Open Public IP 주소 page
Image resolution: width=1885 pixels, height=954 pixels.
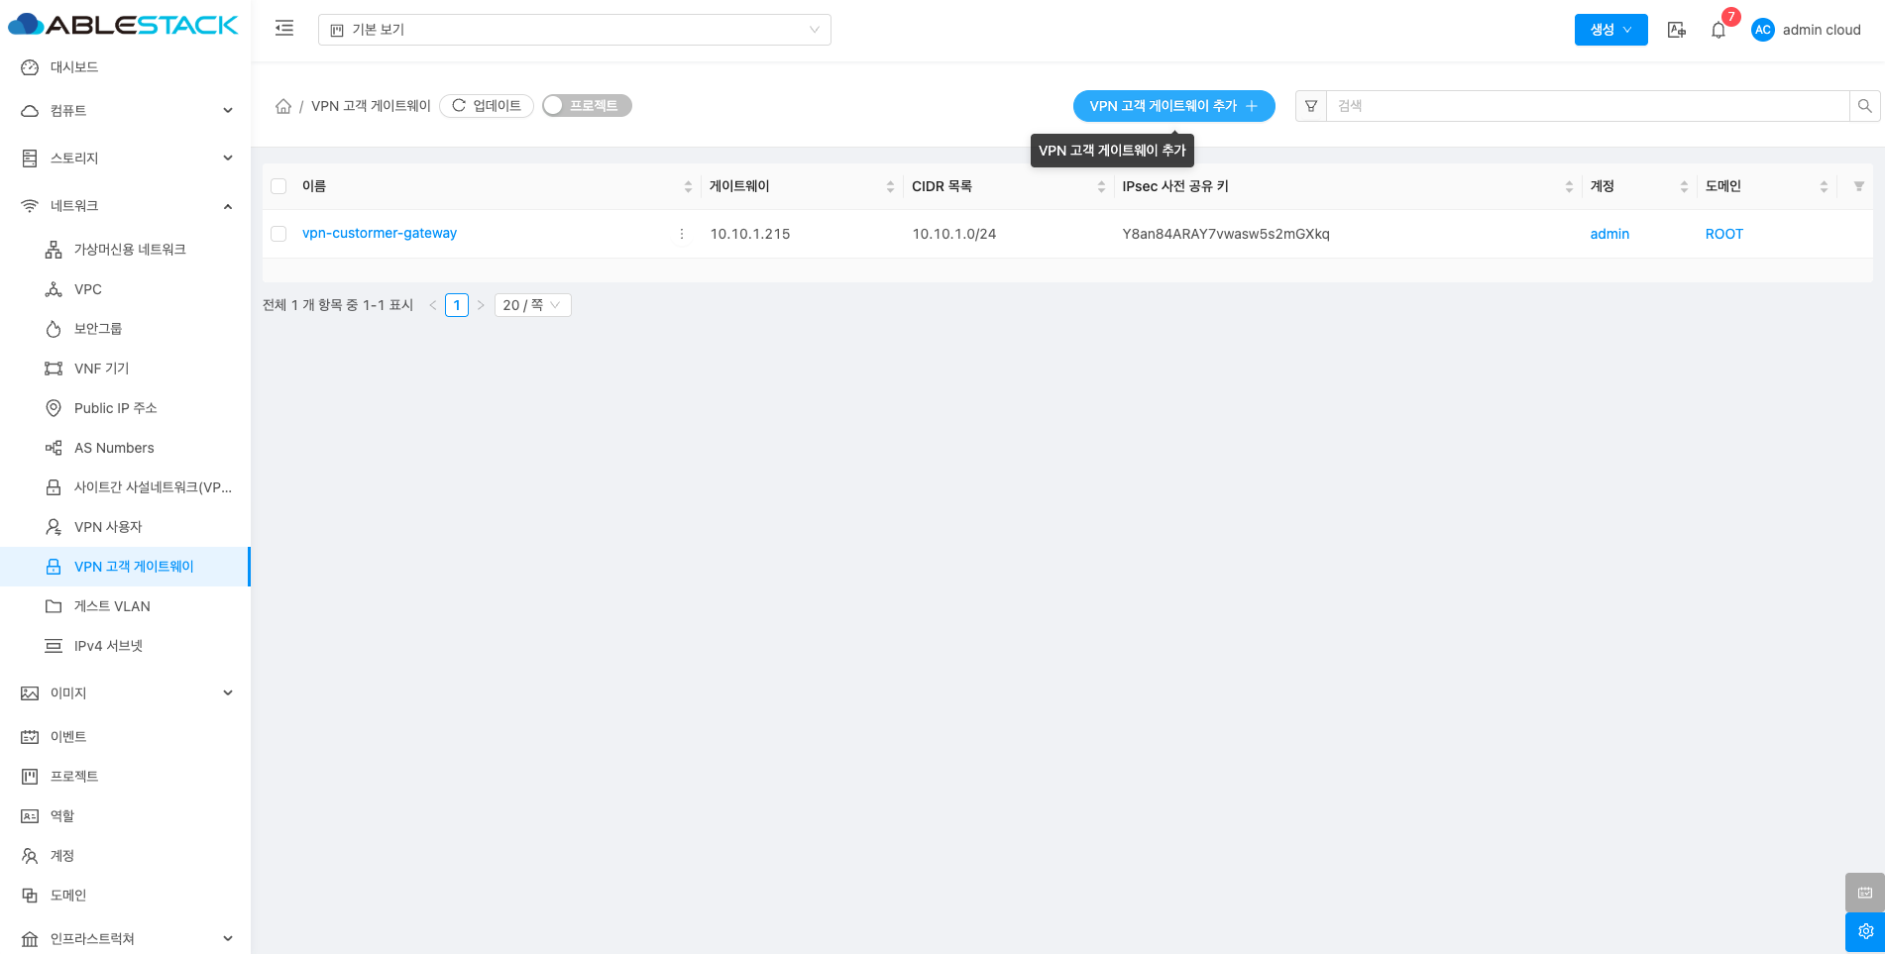tap(126, 407)
